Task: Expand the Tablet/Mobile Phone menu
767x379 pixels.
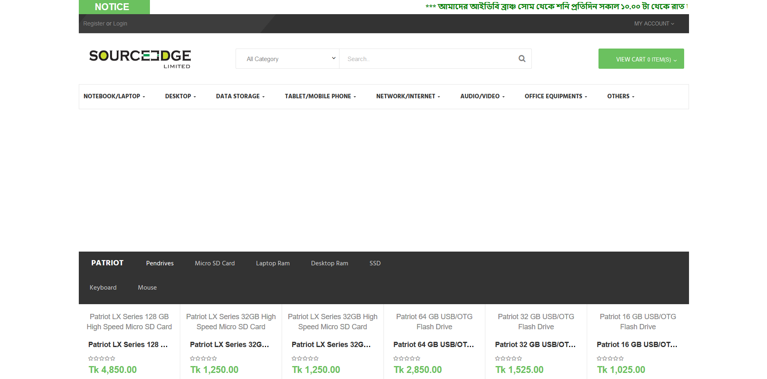Action: point(320,96)
